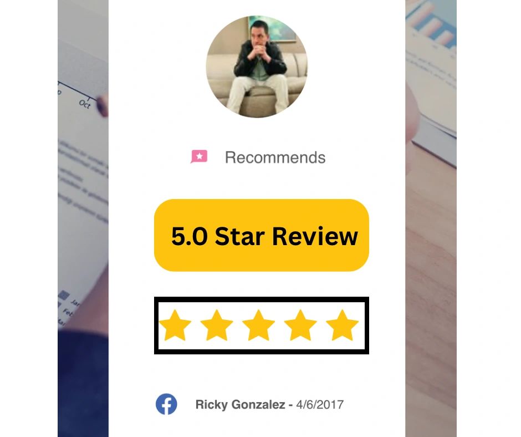Click the blue Facebook logo icon
Viewport: 521px width, 437px height.
coord(166,404)
